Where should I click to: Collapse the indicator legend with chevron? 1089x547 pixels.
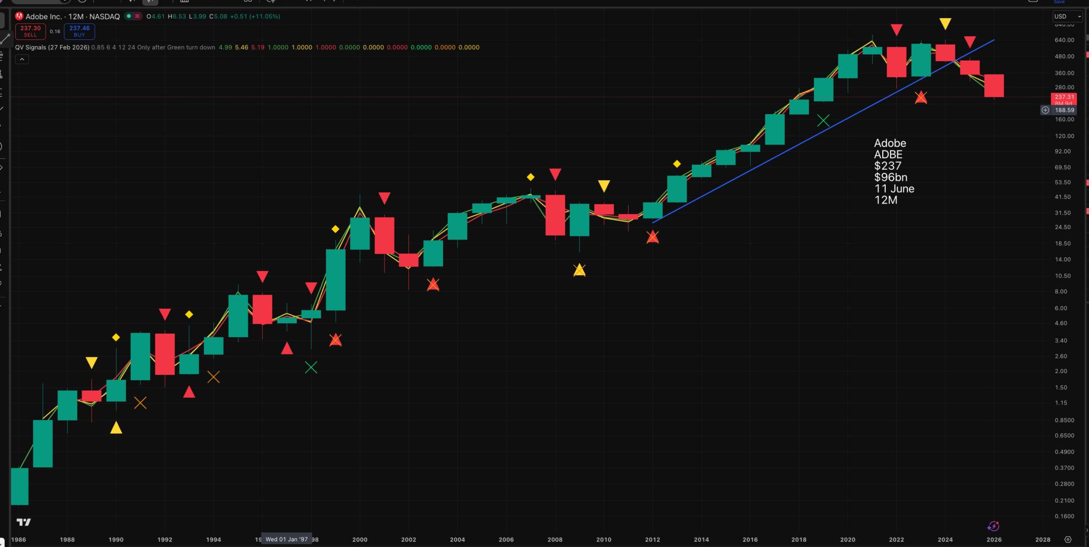pyautogui.click(x=22, y=60)
